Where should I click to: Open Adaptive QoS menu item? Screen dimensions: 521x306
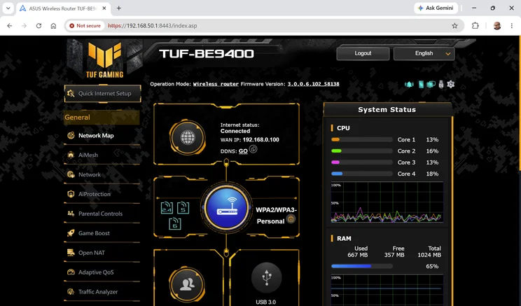102,272
